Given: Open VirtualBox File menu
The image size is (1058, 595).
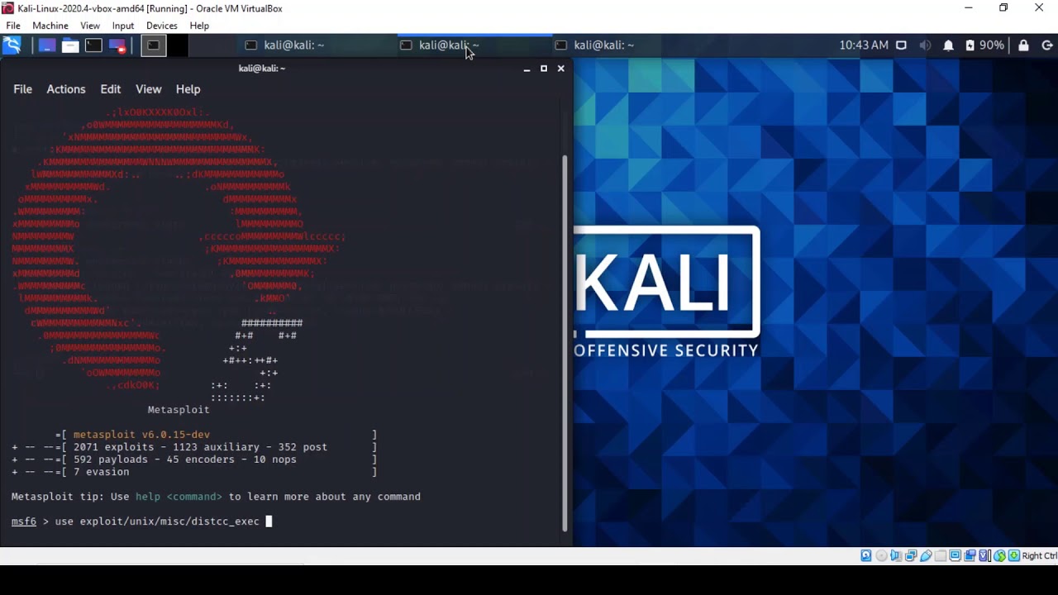Looking at the screenshot, I should [13, 26].
